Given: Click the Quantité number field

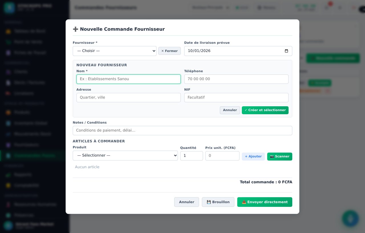Looking at the screenshot, I should pos(192,156).
